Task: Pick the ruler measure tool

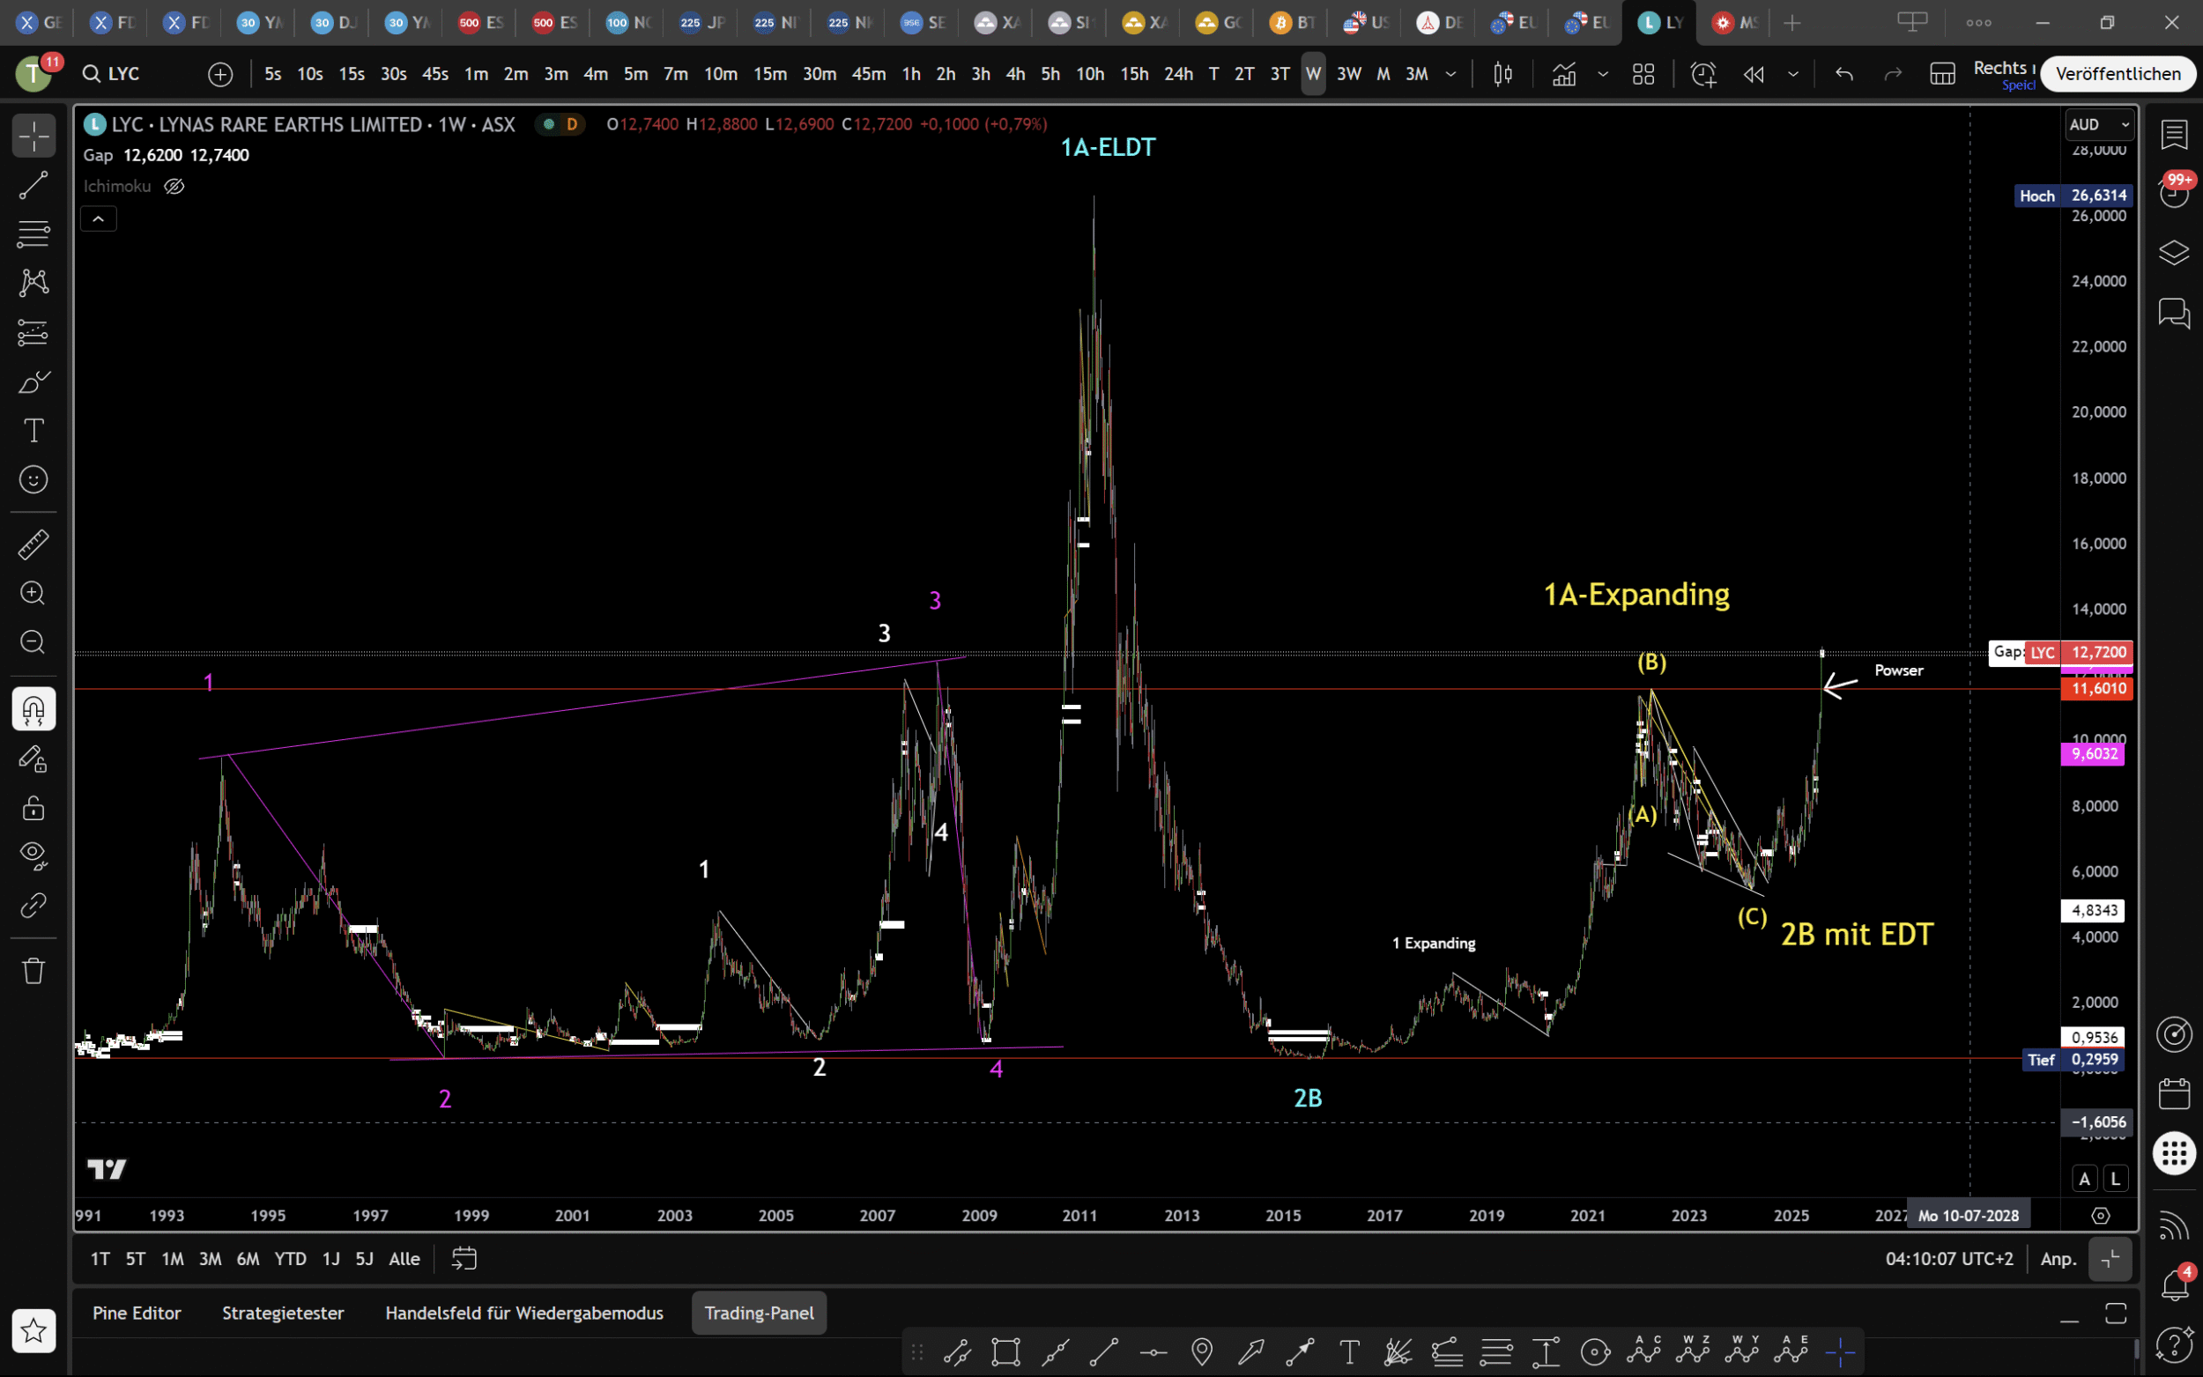Action: coord(33,544)
